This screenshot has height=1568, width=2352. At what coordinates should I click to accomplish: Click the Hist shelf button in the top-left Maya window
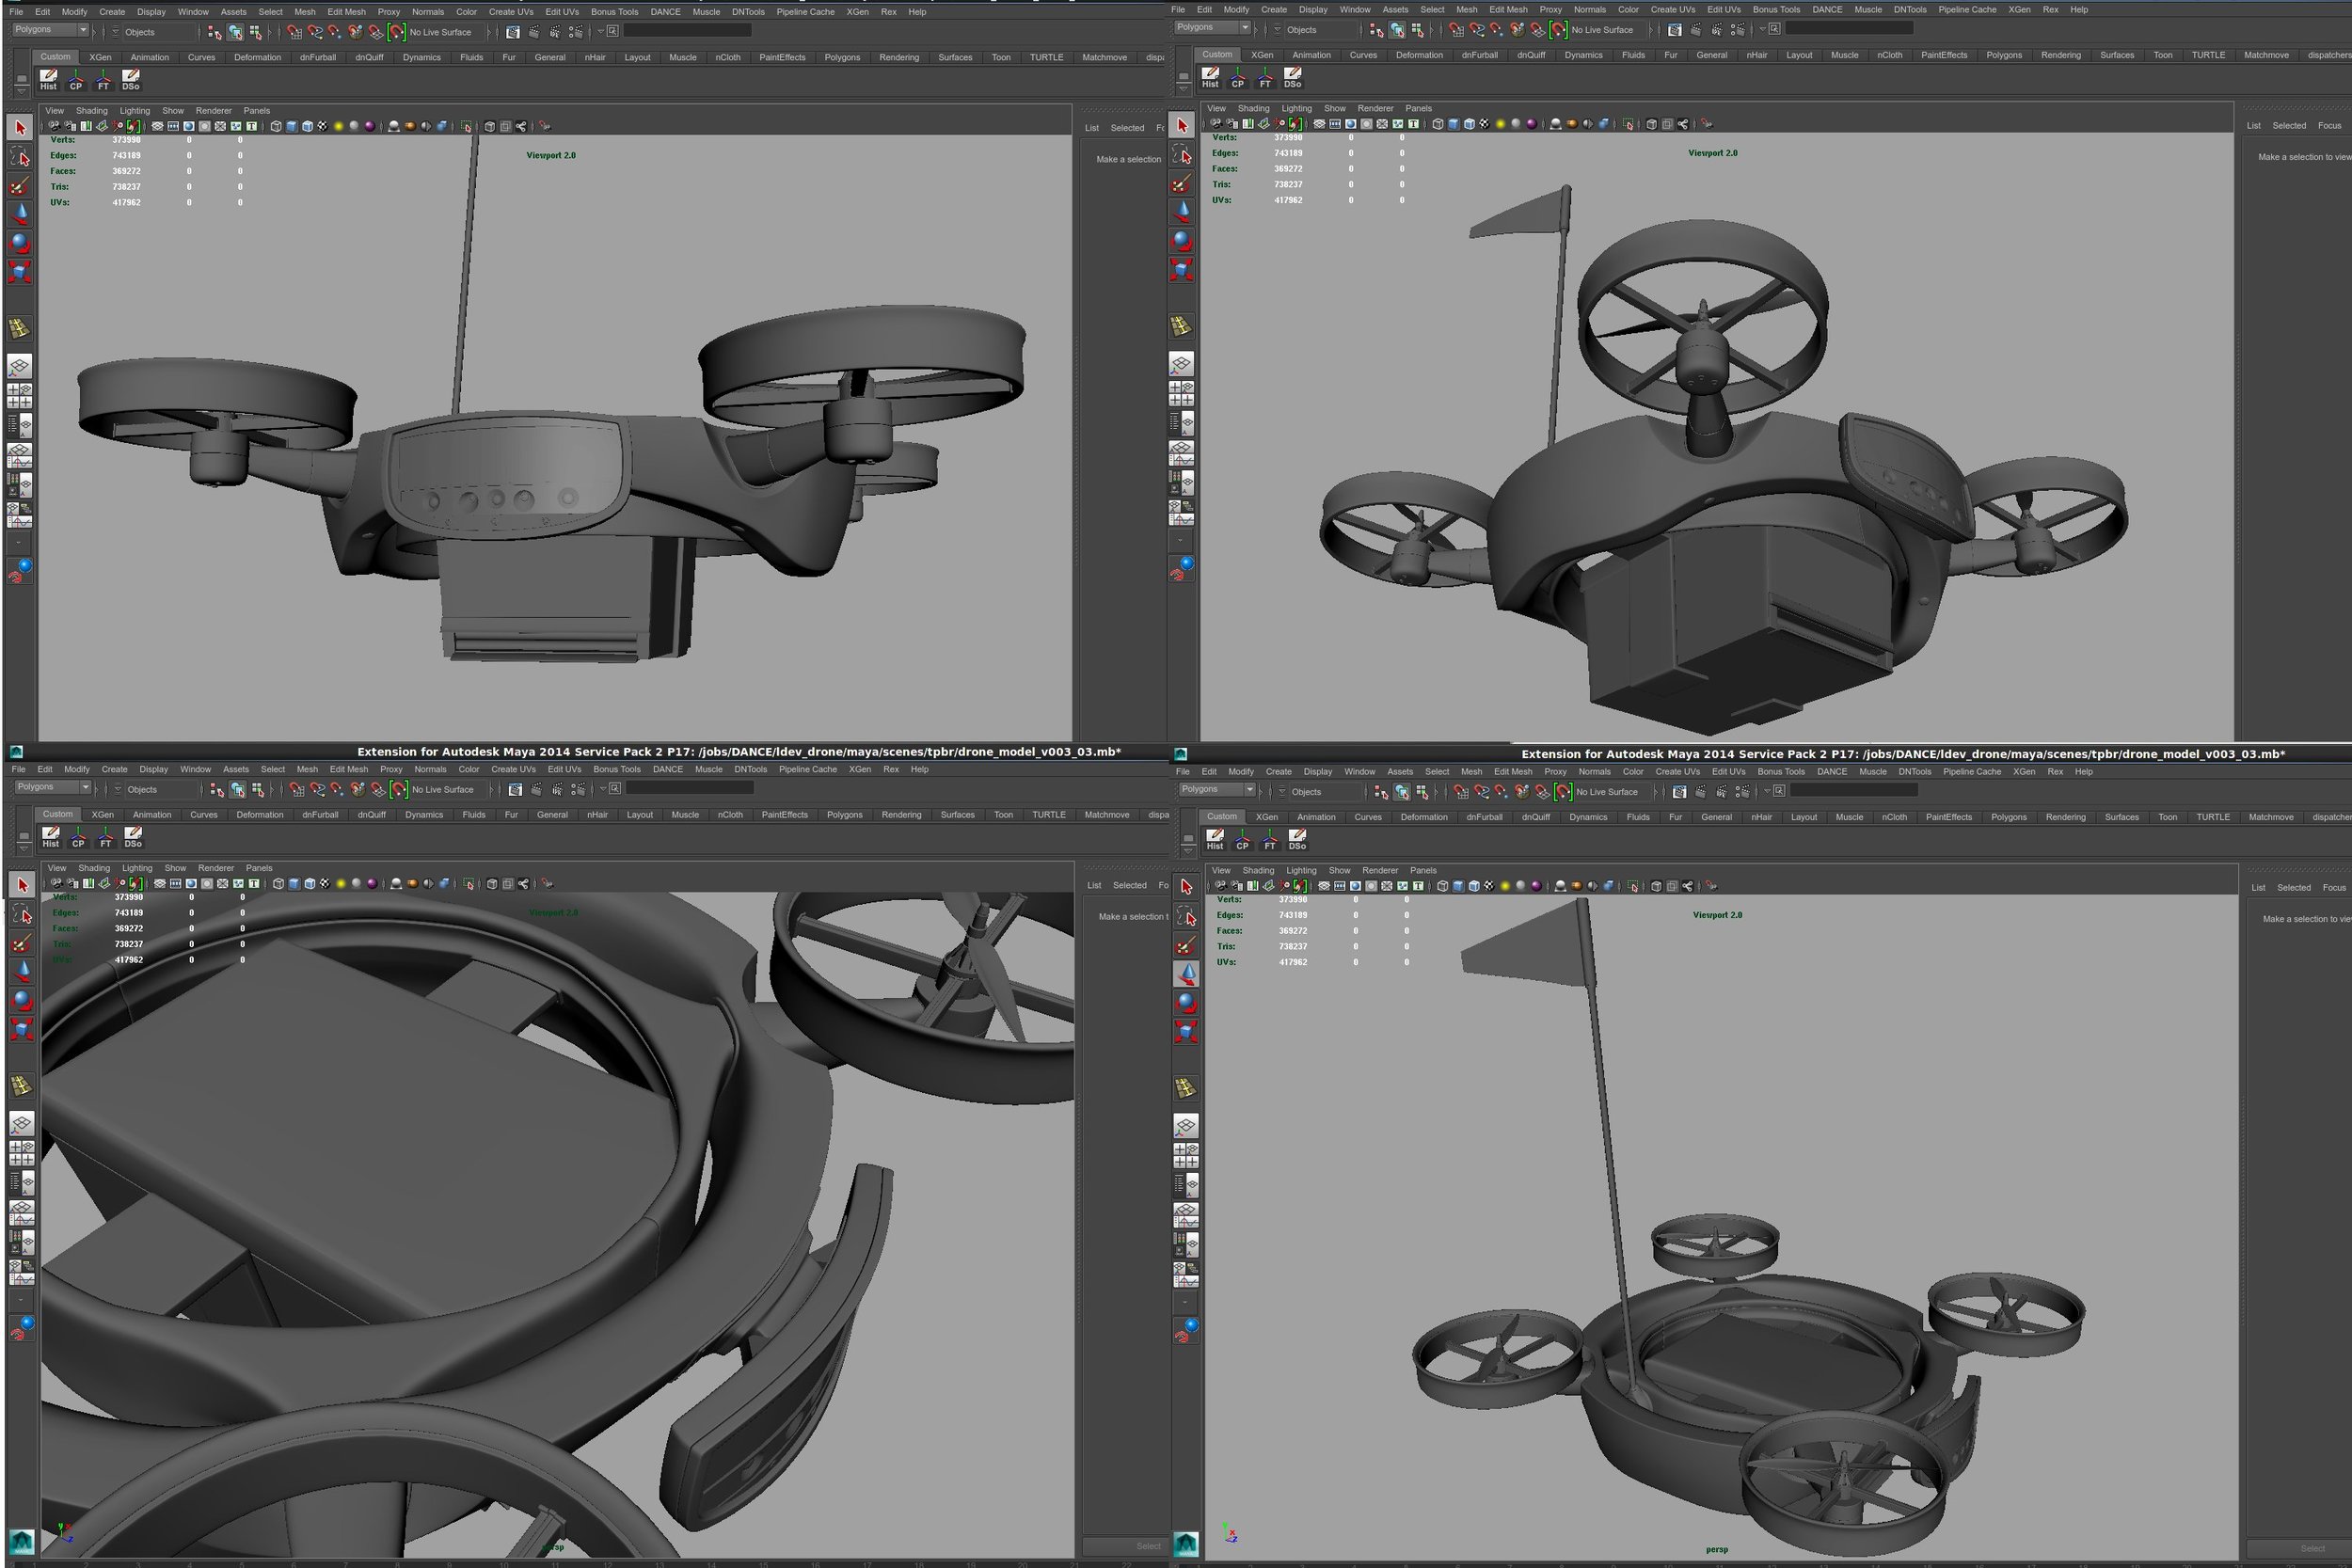click(48, 79)
